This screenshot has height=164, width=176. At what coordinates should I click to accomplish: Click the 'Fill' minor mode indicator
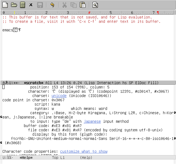[x=152, y=83]
